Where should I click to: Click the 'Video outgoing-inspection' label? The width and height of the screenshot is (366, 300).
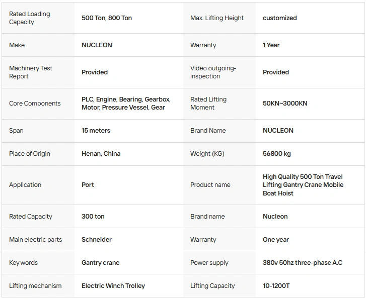(213, 72)
